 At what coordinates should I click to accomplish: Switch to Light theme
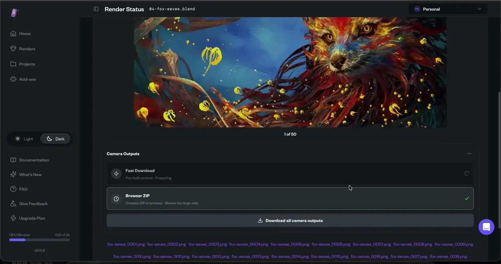click(24, 139)
